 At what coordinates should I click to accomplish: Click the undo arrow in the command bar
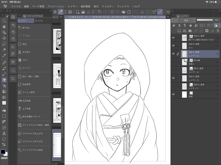click(100, 12)
